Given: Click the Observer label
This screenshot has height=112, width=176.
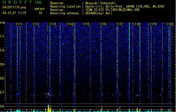Looking at the screenshot, I should tap(57, 3).
